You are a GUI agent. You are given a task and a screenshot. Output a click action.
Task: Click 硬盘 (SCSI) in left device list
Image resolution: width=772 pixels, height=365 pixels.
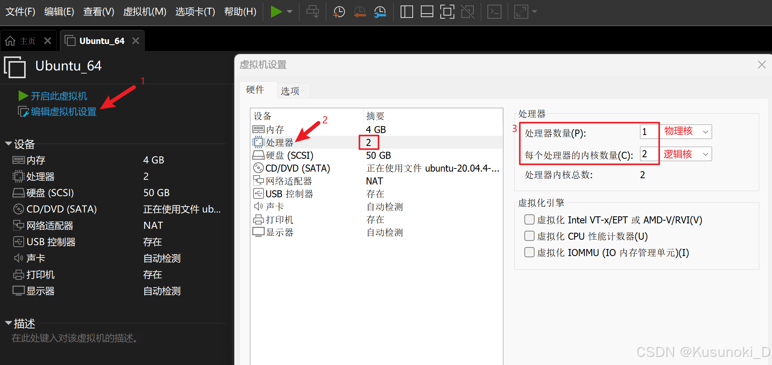point(50,193)
